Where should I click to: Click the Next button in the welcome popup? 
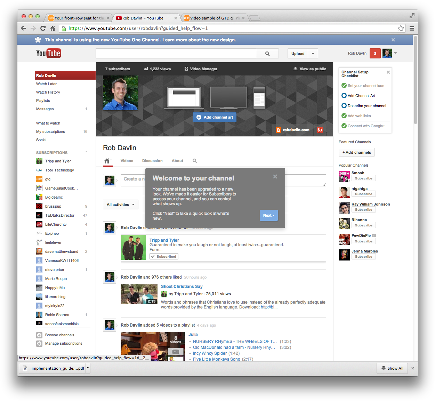coord(269,216)
